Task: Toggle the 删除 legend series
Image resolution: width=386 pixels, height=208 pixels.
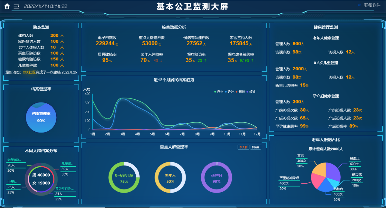Action: [240, 92]
